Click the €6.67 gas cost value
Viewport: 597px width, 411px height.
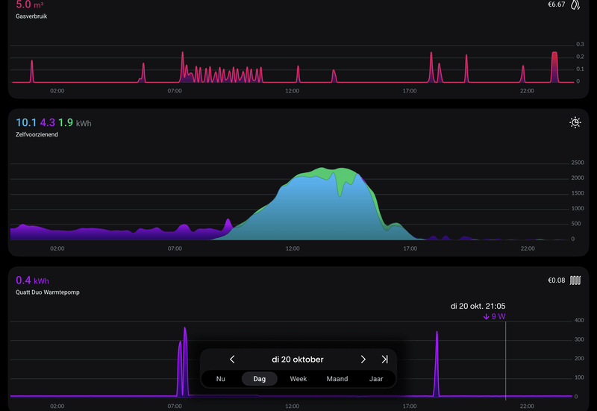pyautogui.click(x=556, y=4)
